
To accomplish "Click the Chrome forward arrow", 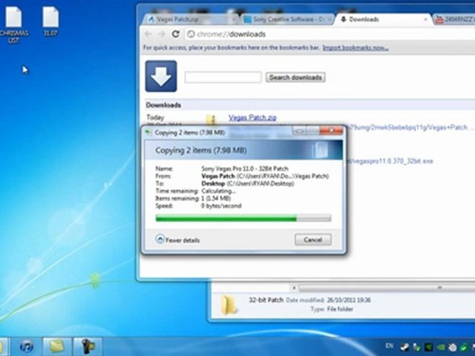I will 162,34.
